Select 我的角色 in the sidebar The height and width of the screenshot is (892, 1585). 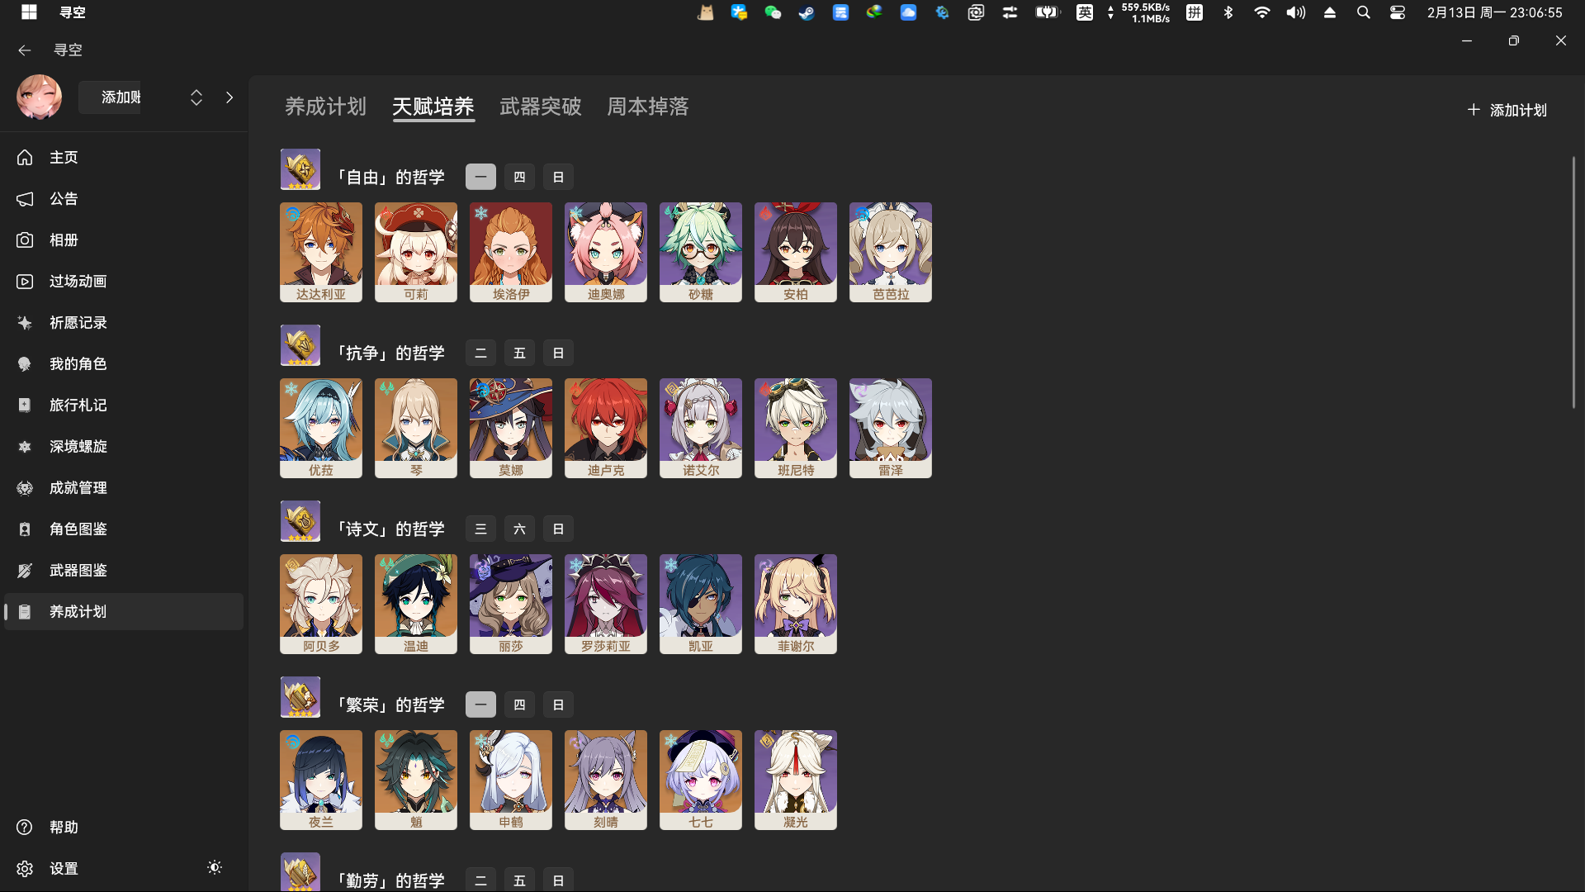tap(78, 363)
